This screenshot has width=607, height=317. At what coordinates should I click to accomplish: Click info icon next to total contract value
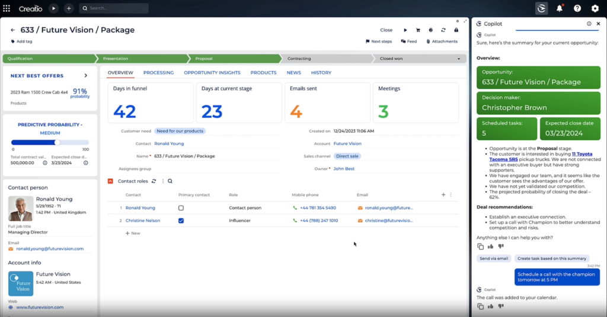point(45,163)
